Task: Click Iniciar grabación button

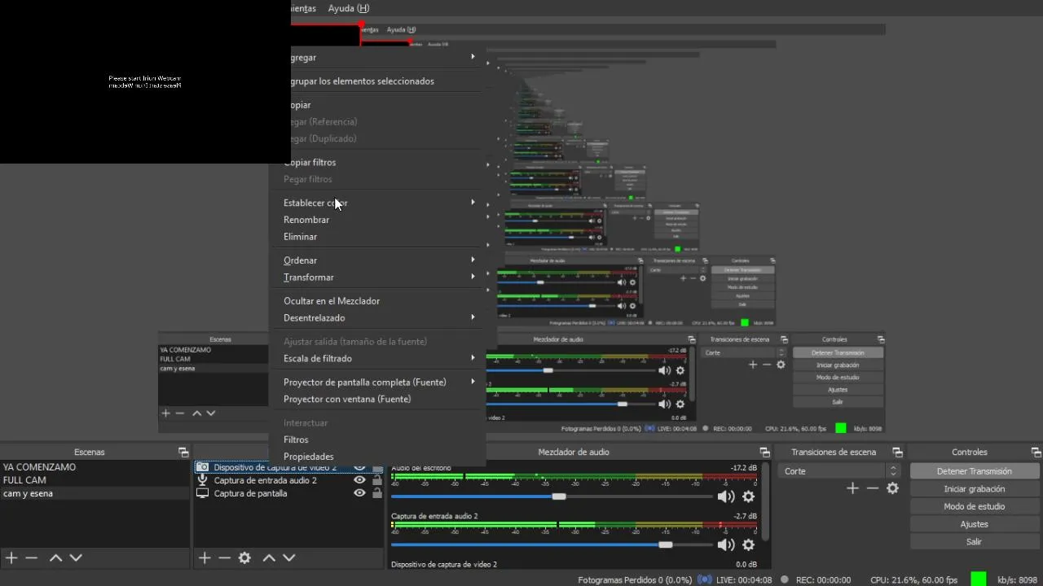Action: (975, 489)
